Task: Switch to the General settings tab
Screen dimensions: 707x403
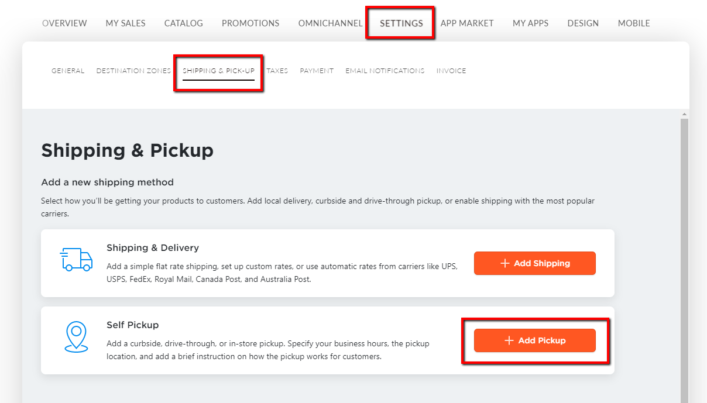Action: [x=68, y=71]
